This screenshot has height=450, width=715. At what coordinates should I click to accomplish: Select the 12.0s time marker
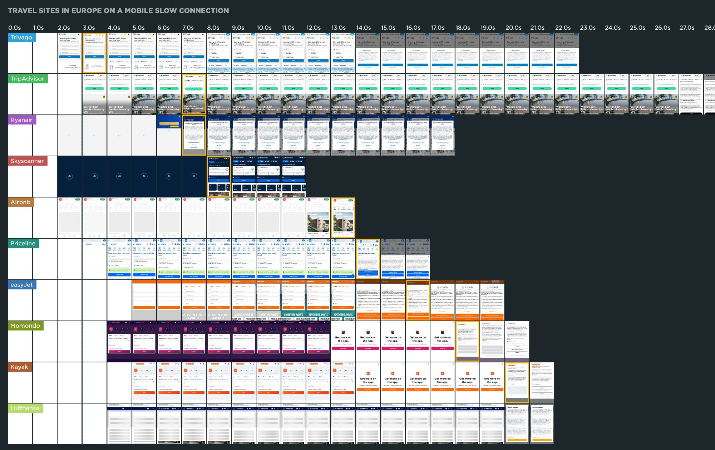314,28
